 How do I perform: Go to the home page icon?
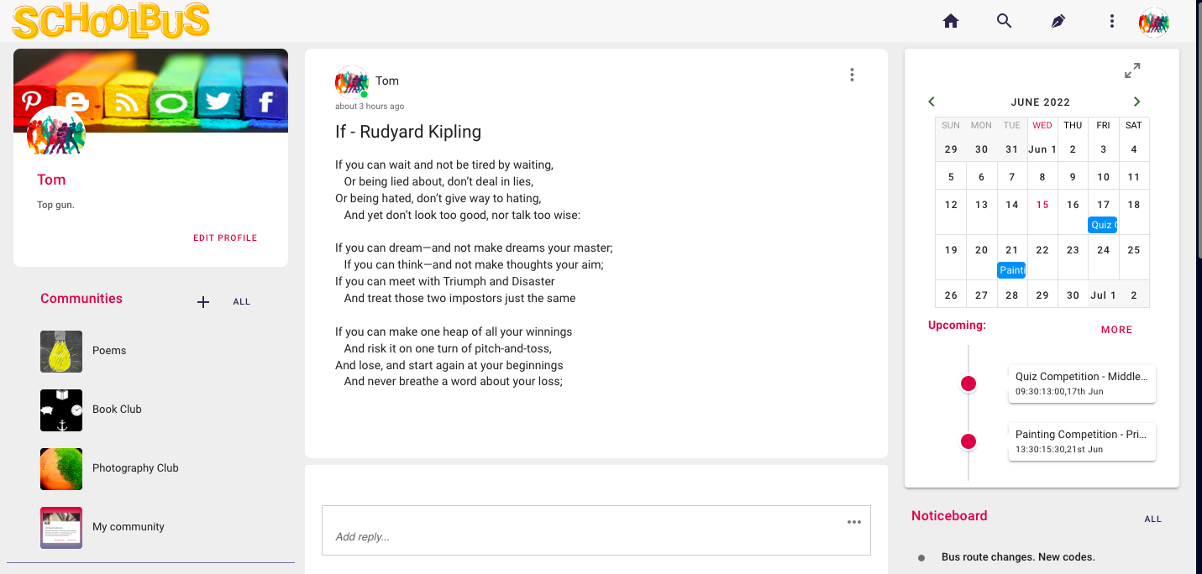pyautogui.click(x=951, y=22)
